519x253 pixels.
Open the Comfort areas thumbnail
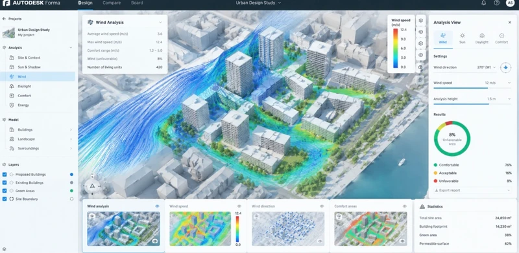pyautogui.click(x=370, y=229)
